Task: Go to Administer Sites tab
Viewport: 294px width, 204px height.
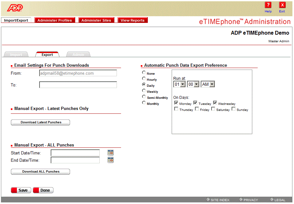Action: pyautogui.click(x=97, y=20)
